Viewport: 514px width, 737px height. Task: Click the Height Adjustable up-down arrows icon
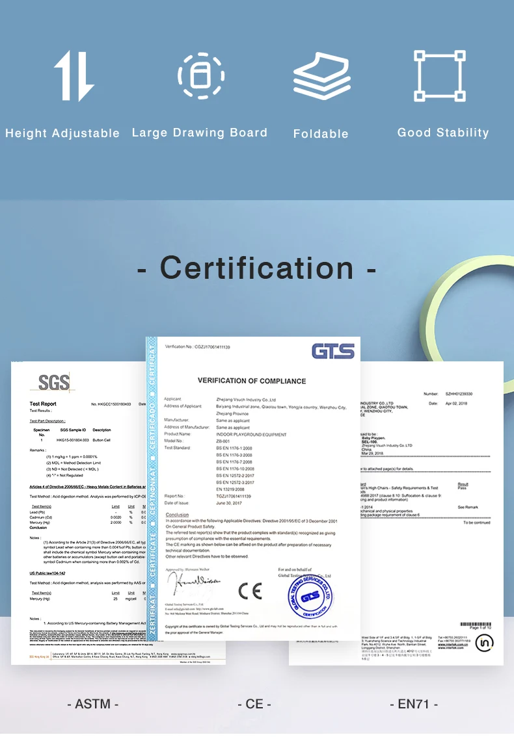tap(74, 75)
